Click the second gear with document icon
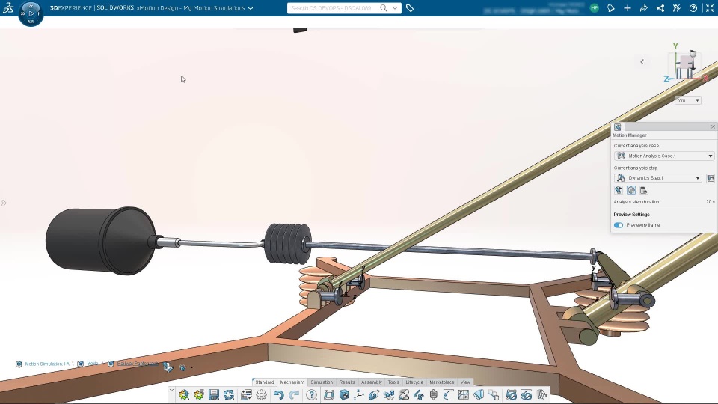 [x=199, y=395]
